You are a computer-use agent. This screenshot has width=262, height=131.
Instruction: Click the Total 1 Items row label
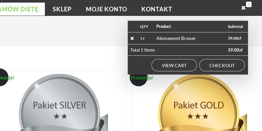(142, 50)
